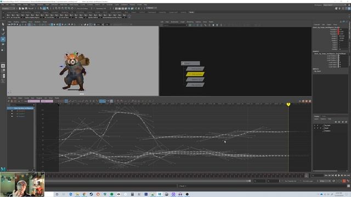Select by object type mode icon
The width and height of the screenshot is (351, 197).
tap(44, 9)
